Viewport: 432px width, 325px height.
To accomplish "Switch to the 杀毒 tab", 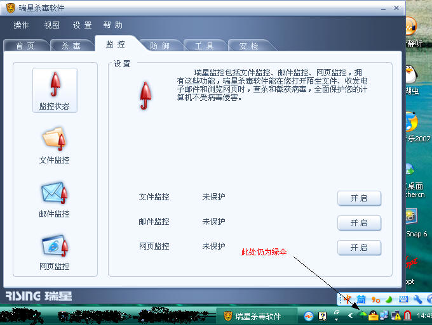I will tap(71, 46).
